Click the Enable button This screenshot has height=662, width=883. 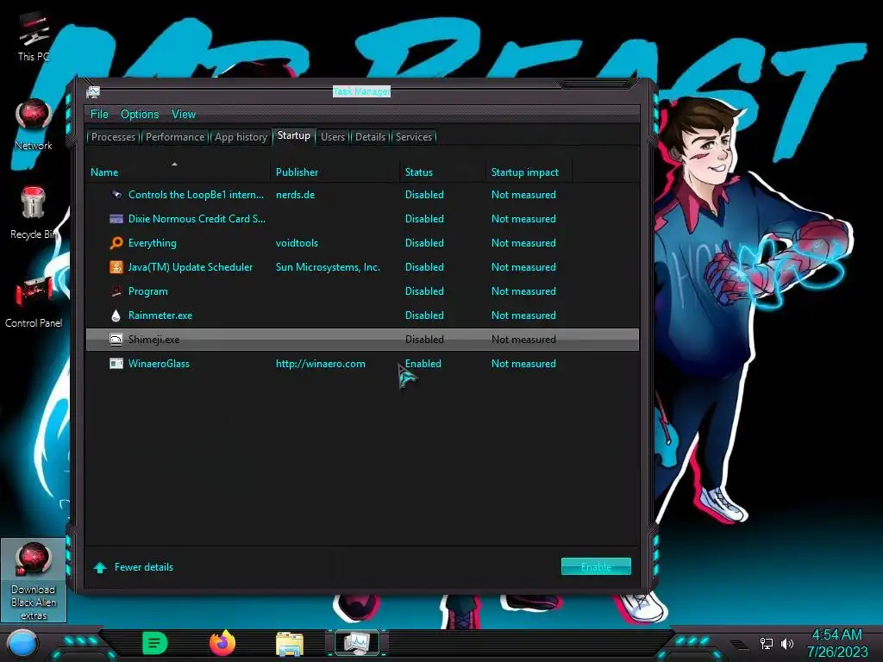596,567
